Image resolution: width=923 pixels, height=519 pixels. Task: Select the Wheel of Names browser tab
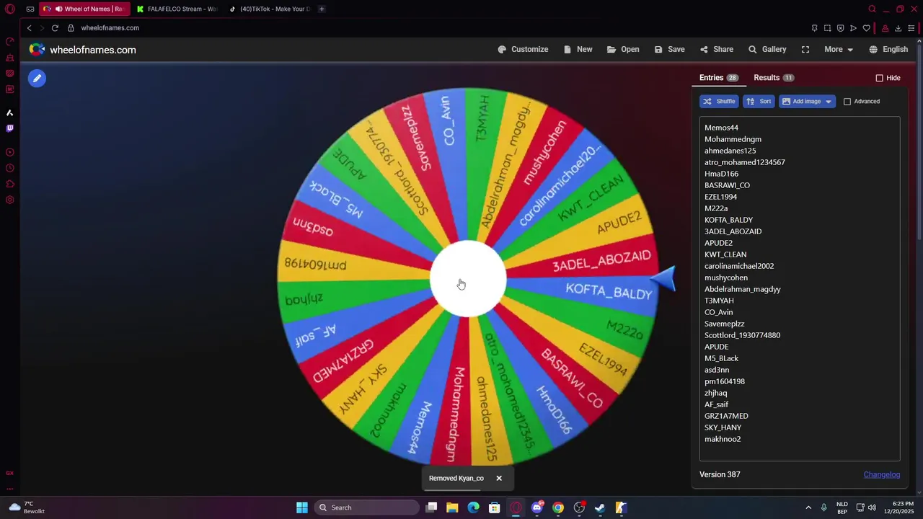85,9
